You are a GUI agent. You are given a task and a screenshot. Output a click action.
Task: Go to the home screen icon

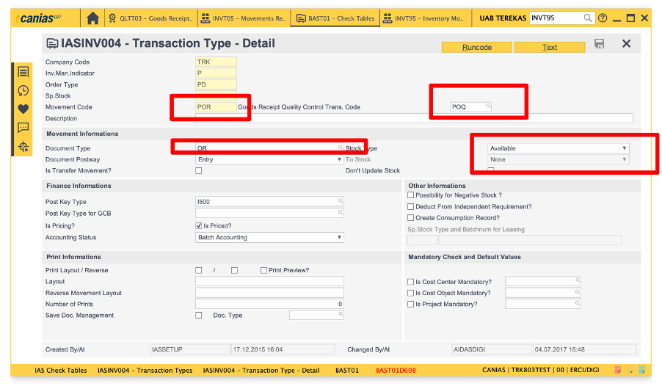[x=92, y=18]
